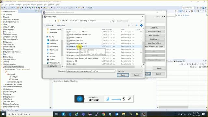Select hibernate-core-5.4.17.Final jar file

pyautogui.click(x=79, y=32)
